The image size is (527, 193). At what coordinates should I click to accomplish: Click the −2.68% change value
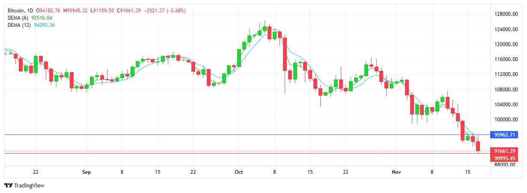pyautogui.click(x=176, y=10)
